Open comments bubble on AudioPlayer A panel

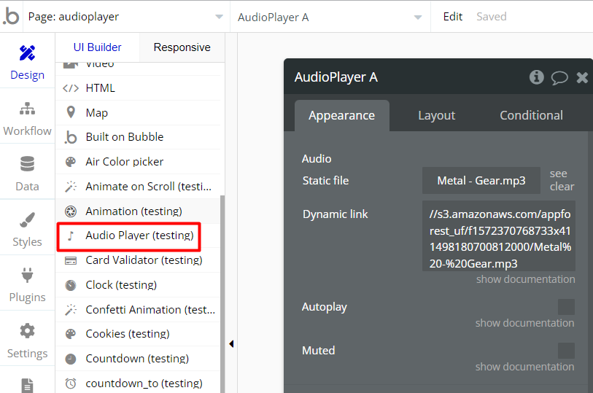559,77
